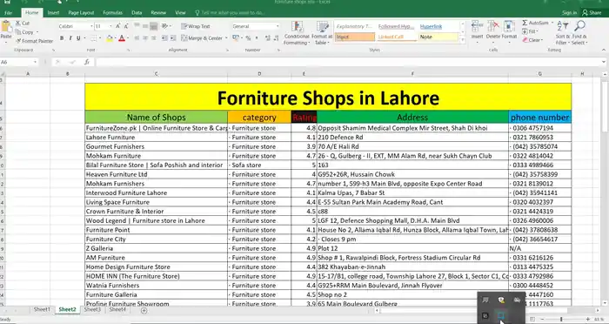Collapse the ribbon with the chevron

604,51
